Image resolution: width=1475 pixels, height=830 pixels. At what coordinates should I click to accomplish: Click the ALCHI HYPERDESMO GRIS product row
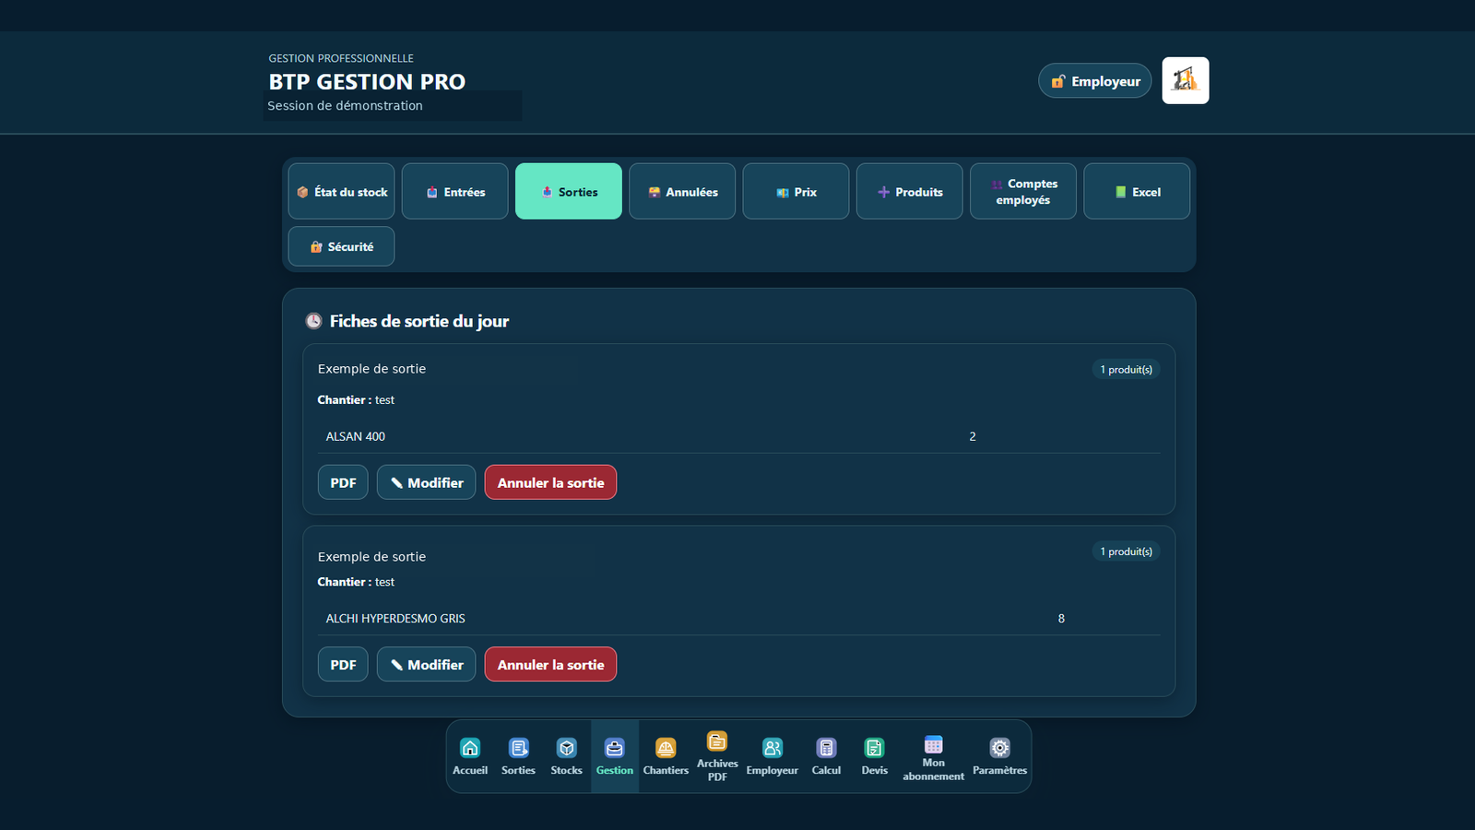tap(738, 618)
